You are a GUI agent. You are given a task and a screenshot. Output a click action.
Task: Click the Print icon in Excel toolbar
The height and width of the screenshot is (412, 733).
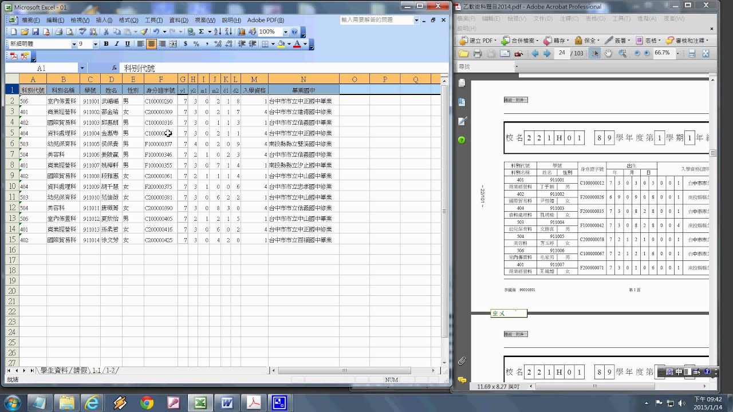[58, 32]
